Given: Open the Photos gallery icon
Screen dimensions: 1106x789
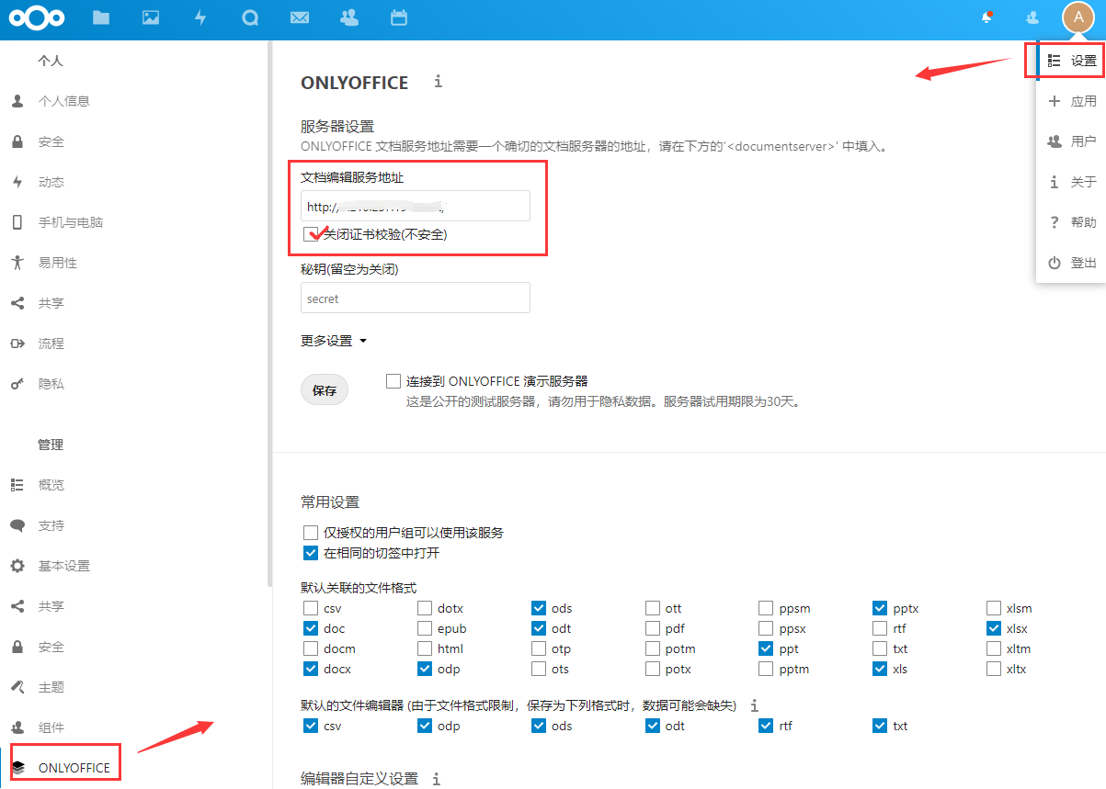Looking at the screenshot, I should coord(151,17).
